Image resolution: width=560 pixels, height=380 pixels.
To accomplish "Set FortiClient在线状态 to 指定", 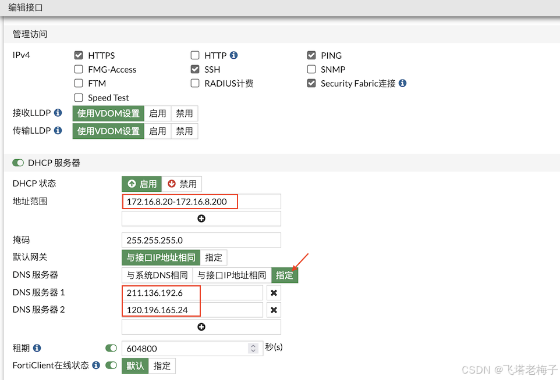I will point(162,365).
